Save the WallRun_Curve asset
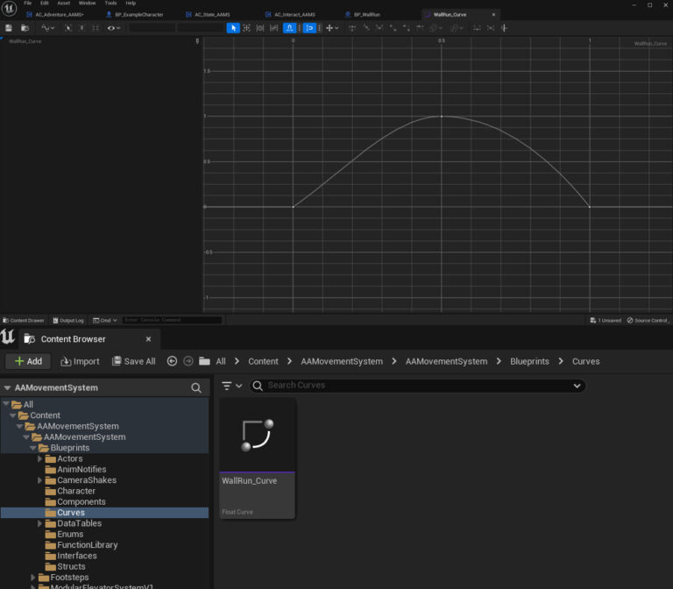This screenshot has height=589, width=673. click(x=9, y=28)
